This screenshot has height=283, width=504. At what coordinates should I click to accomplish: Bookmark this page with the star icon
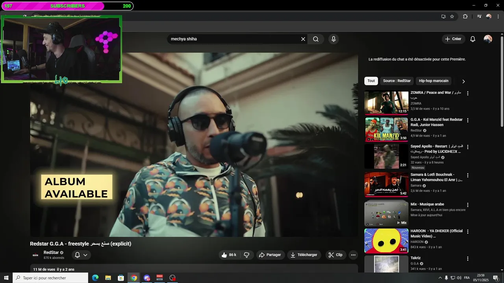click(452, 17)
